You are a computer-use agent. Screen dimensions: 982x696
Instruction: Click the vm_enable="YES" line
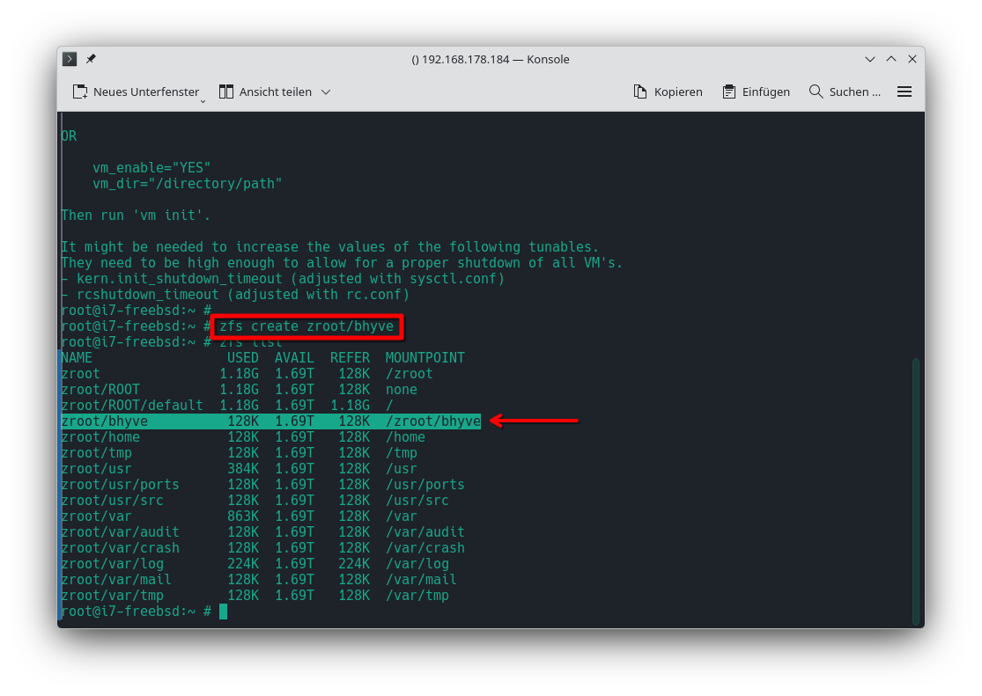[x=151, y=168]
